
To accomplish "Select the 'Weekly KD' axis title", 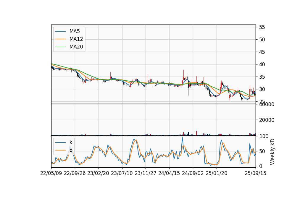I will pyautogui.click(x=272, y=152).
